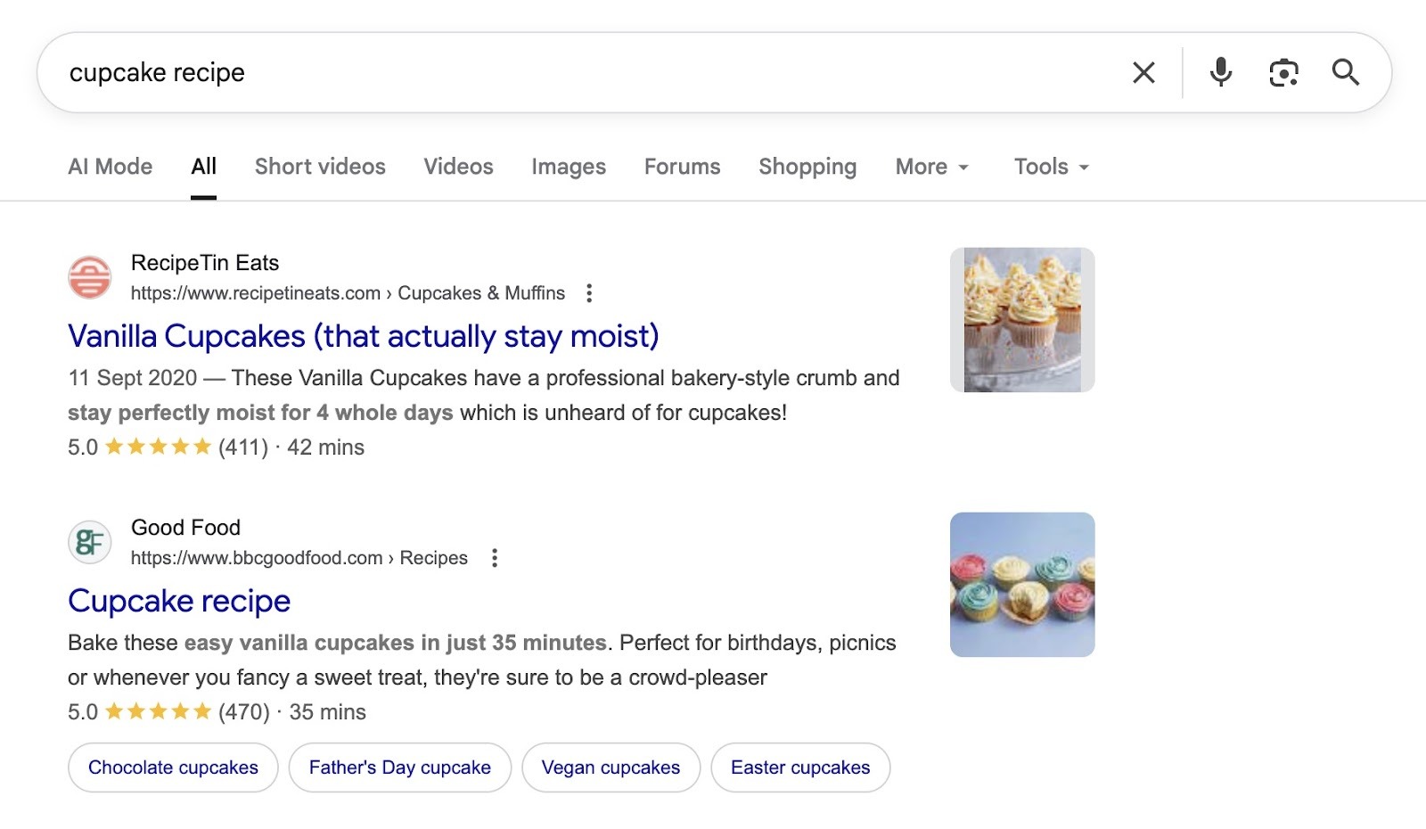Screen dimensions: 1426x829
Task: Select the Chocolate cupcakes suggestion chip
Action: click(x=172, y=767)
